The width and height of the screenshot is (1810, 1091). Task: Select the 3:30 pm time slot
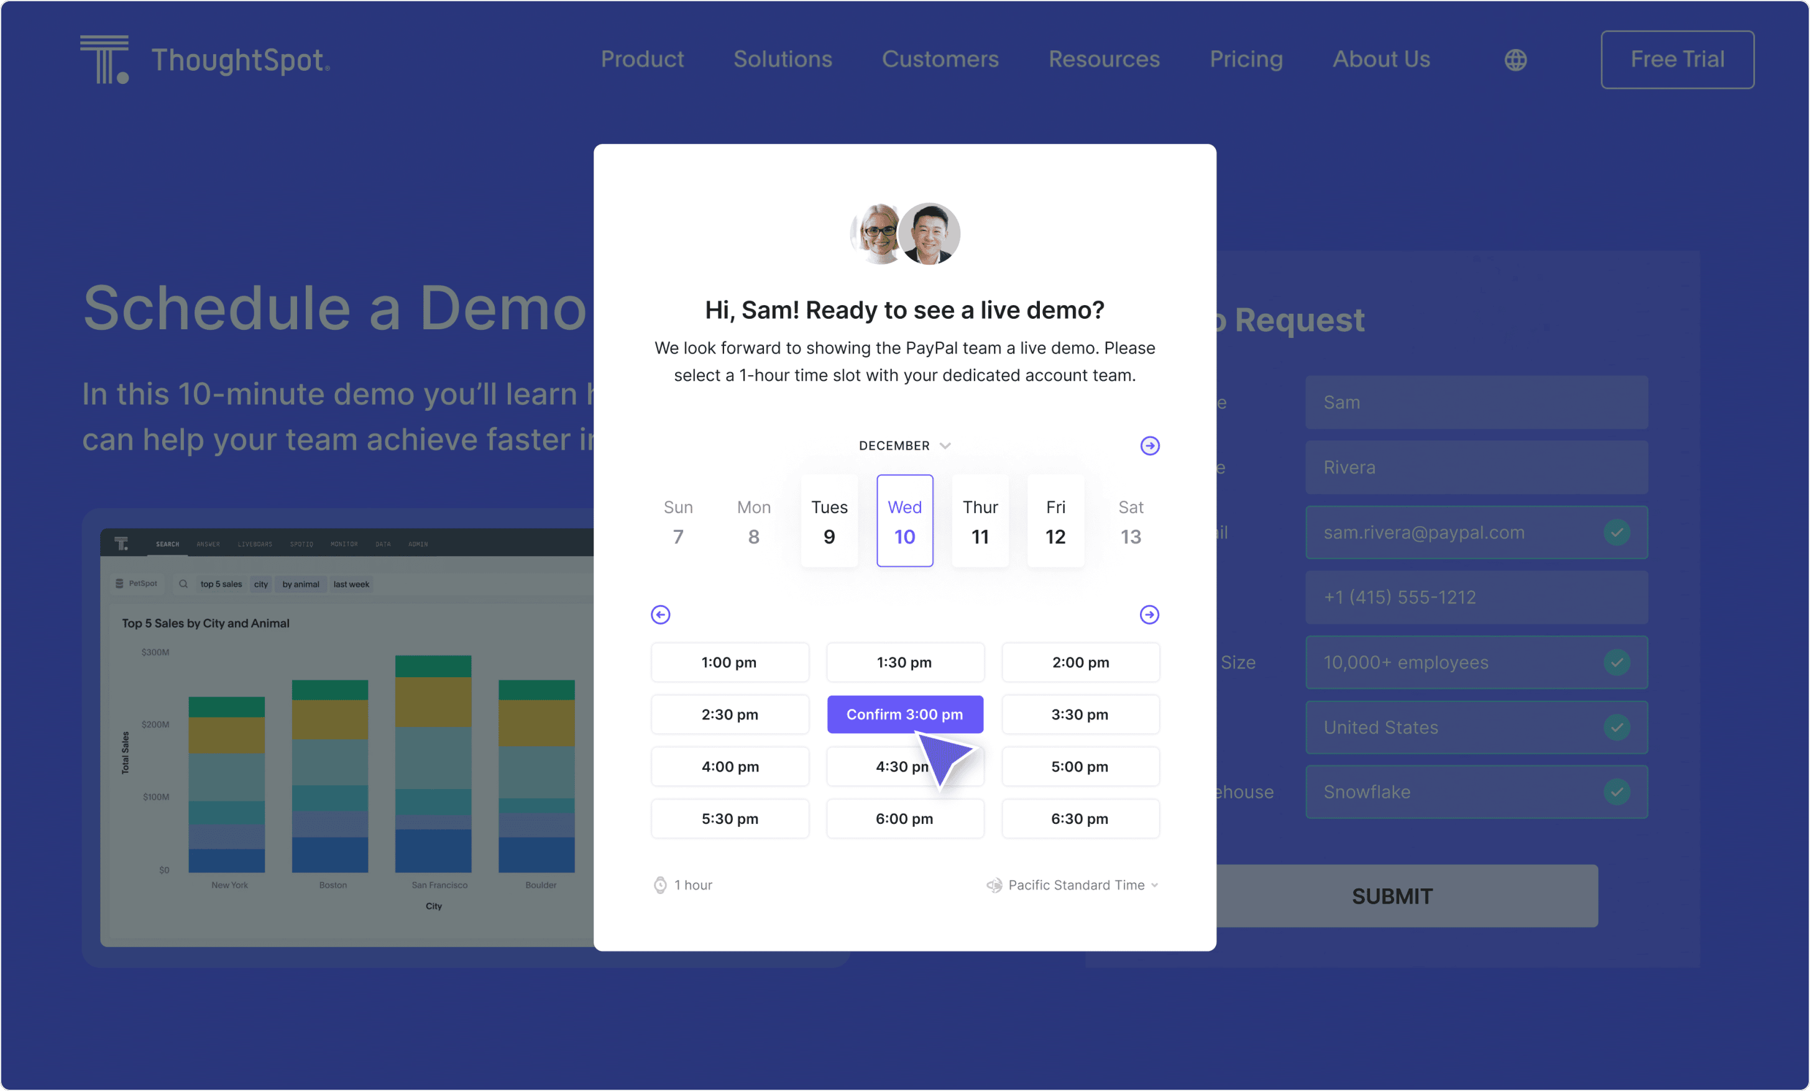tap(1080, 714)
